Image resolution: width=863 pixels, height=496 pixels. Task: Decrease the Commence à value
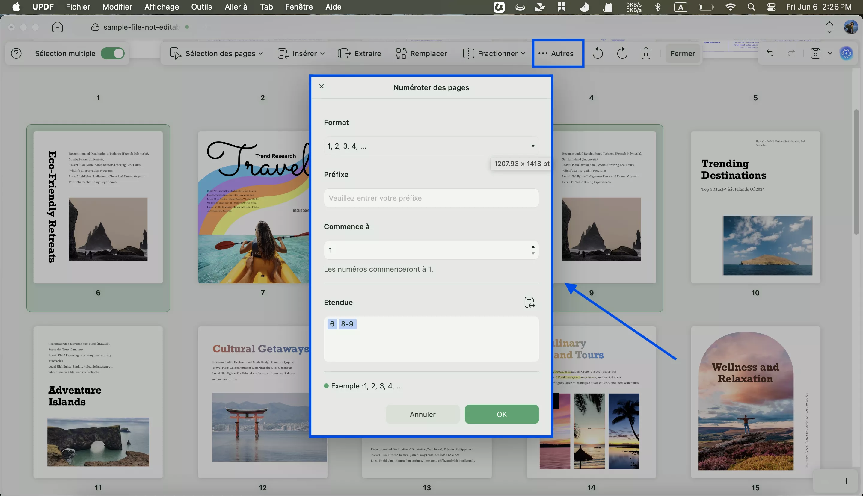tap(533, 253)
